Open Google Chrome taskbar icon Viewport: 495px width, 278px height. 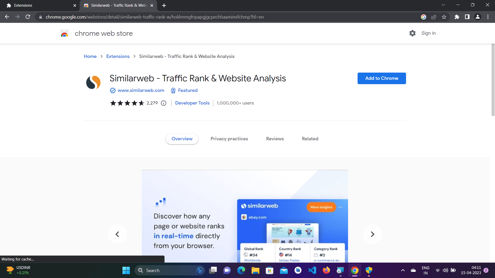tap(355, 270)
